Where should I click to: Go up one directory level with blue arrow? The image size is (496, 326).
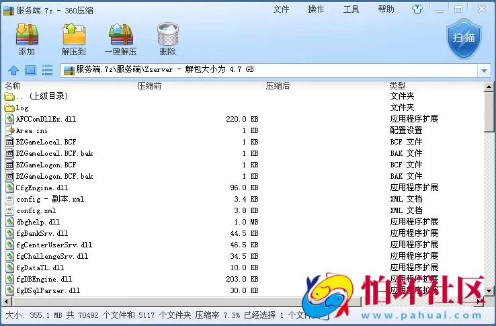[13, 70]
